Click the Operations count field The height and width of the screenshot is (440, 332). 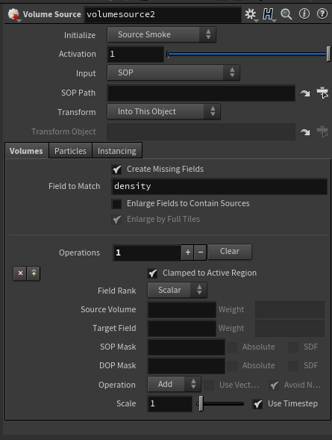click(x=147, y=252)
